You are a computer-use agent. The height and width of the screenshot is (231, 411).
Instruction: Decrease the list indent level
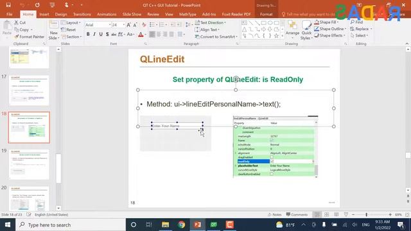(x=172, y=25)
